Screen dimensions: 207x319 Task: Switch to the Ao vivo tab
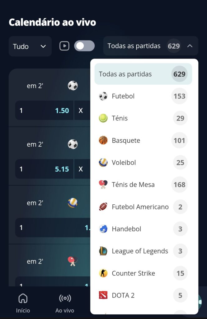pos(64,302)
